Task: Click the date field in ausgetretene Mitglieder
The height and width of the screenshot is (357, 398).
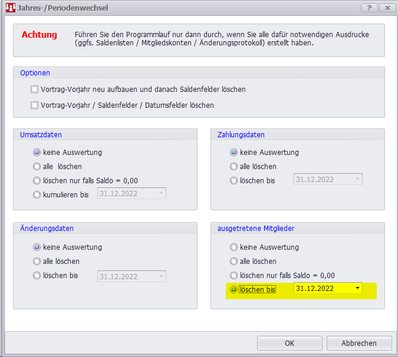Action: (321, 289)
